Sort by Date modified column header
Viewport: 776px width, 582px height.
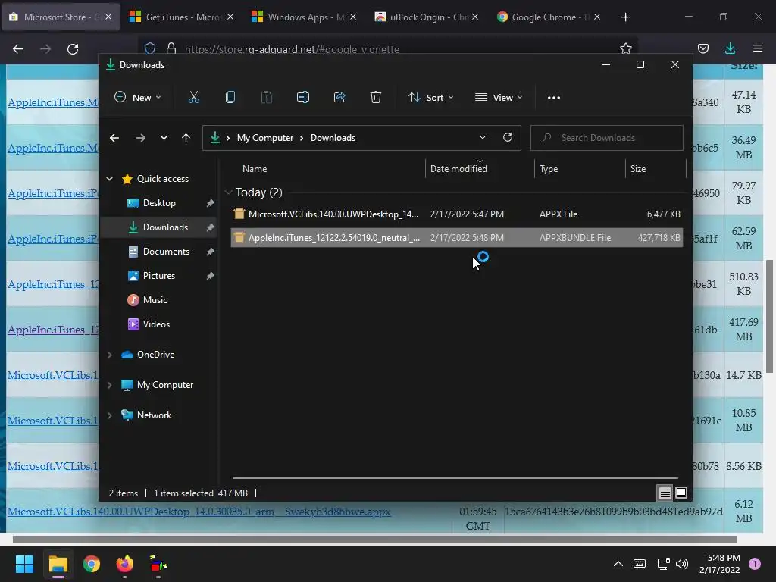(x=458, y=169)
